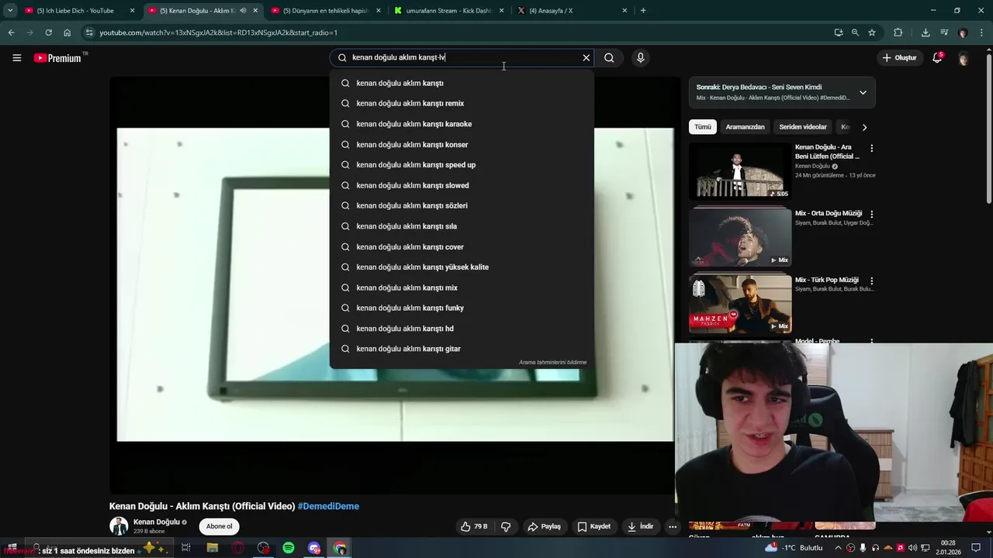Open a new Chrome tab
The height and width of the screenshot is (558, 993).
[x=643, y=11]
